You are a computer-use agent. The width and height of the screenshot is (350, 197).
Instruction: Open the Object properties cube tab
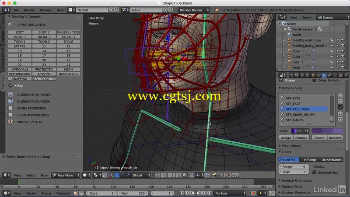click(x=313, y=75)
